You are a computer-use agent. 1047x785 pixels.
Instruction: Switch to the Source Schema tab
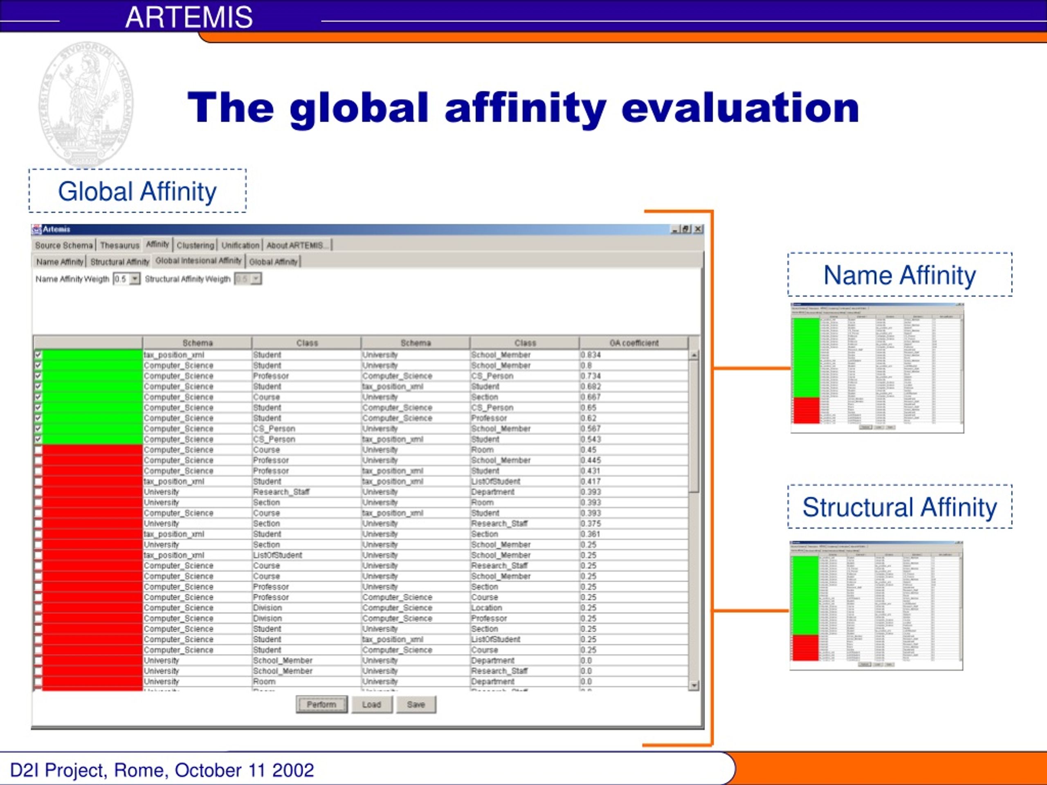point(64,245)
